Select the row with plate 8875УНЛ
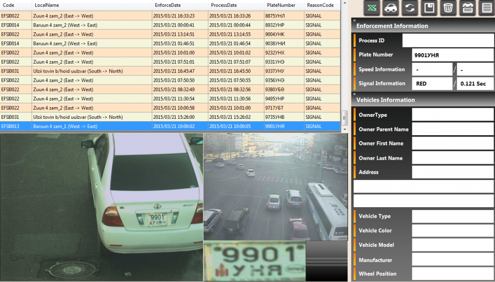This screenshot has height=282, width=495. pos(169,16)
